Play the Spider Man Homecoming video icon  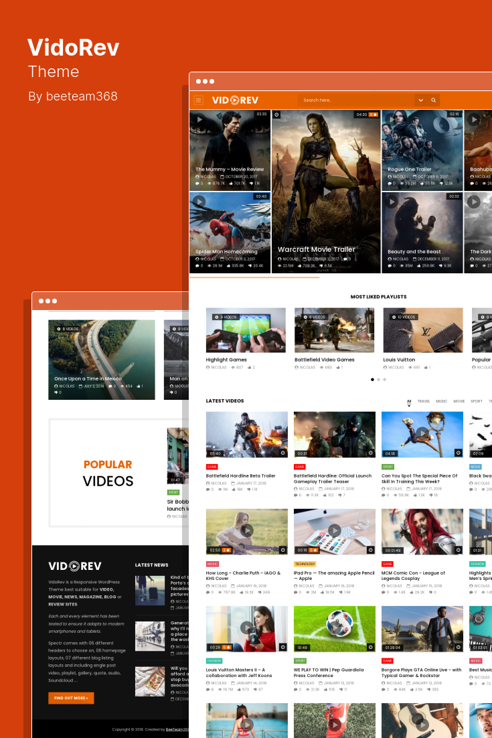[x=199, y=202]
